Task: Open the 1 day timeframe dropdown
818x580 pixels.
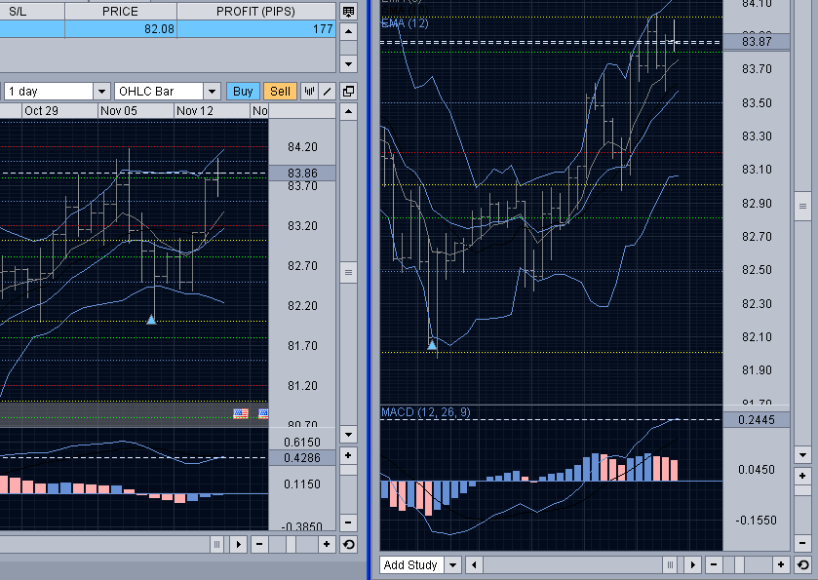Action: [101, 92]
